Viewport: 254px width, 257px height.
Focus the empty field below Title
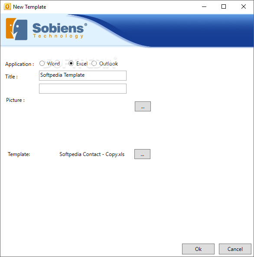pos(83,89)
